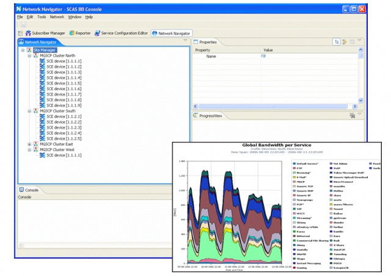The width and height of the screenshot is (391, 276).
Task: Click Properties vertical scrollbar down arrow
Action: click(360, 101)
